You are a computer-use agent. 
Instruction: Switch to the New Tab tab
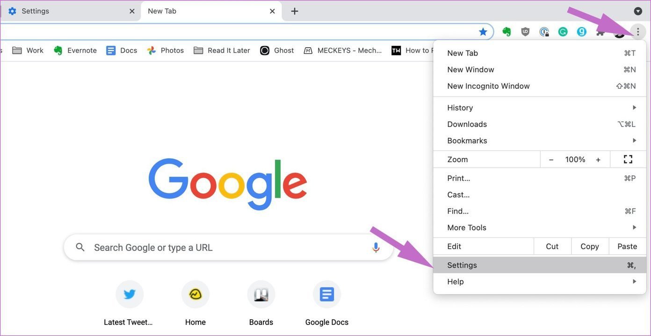pyautogui.click(x=211, y=11)
